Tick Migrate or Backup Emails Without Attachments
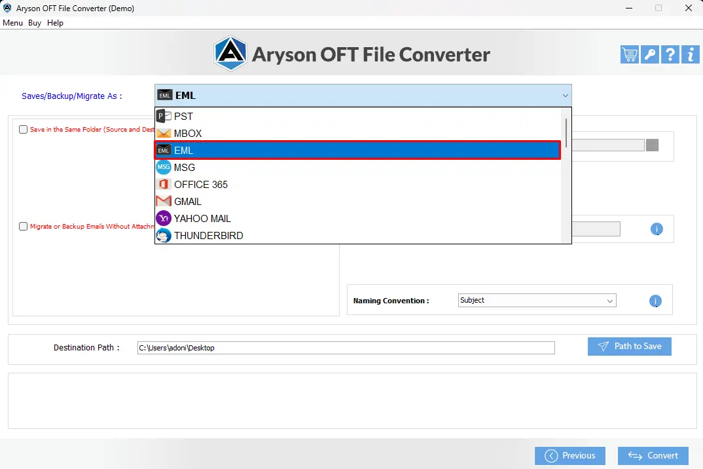703x469 pixels. [x=24, y=226]
